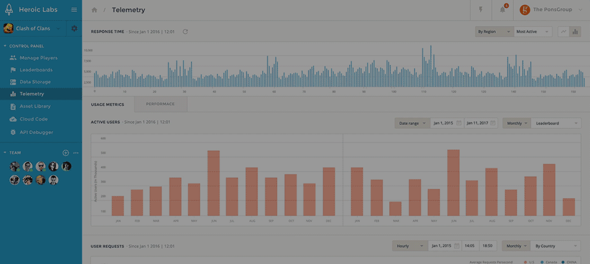The height and width of the screenshot is (264, 590).
Task: Open the Clash of Clans settings gear
Action: pyautogui.click(x=74, y=29)
